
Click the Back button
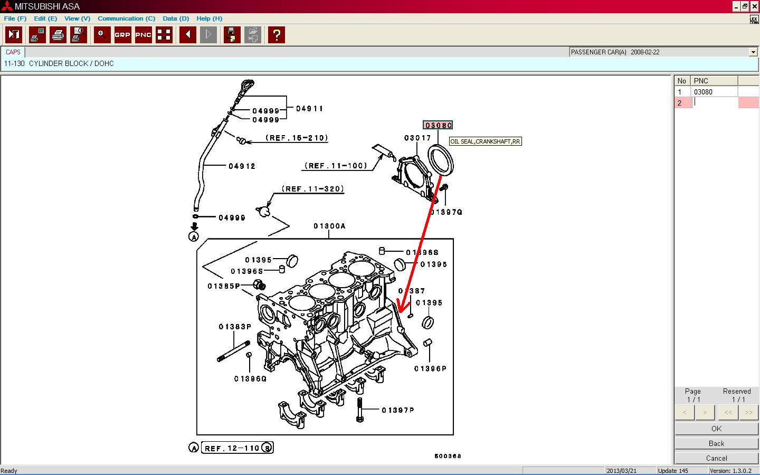click(x=716, y=443)
